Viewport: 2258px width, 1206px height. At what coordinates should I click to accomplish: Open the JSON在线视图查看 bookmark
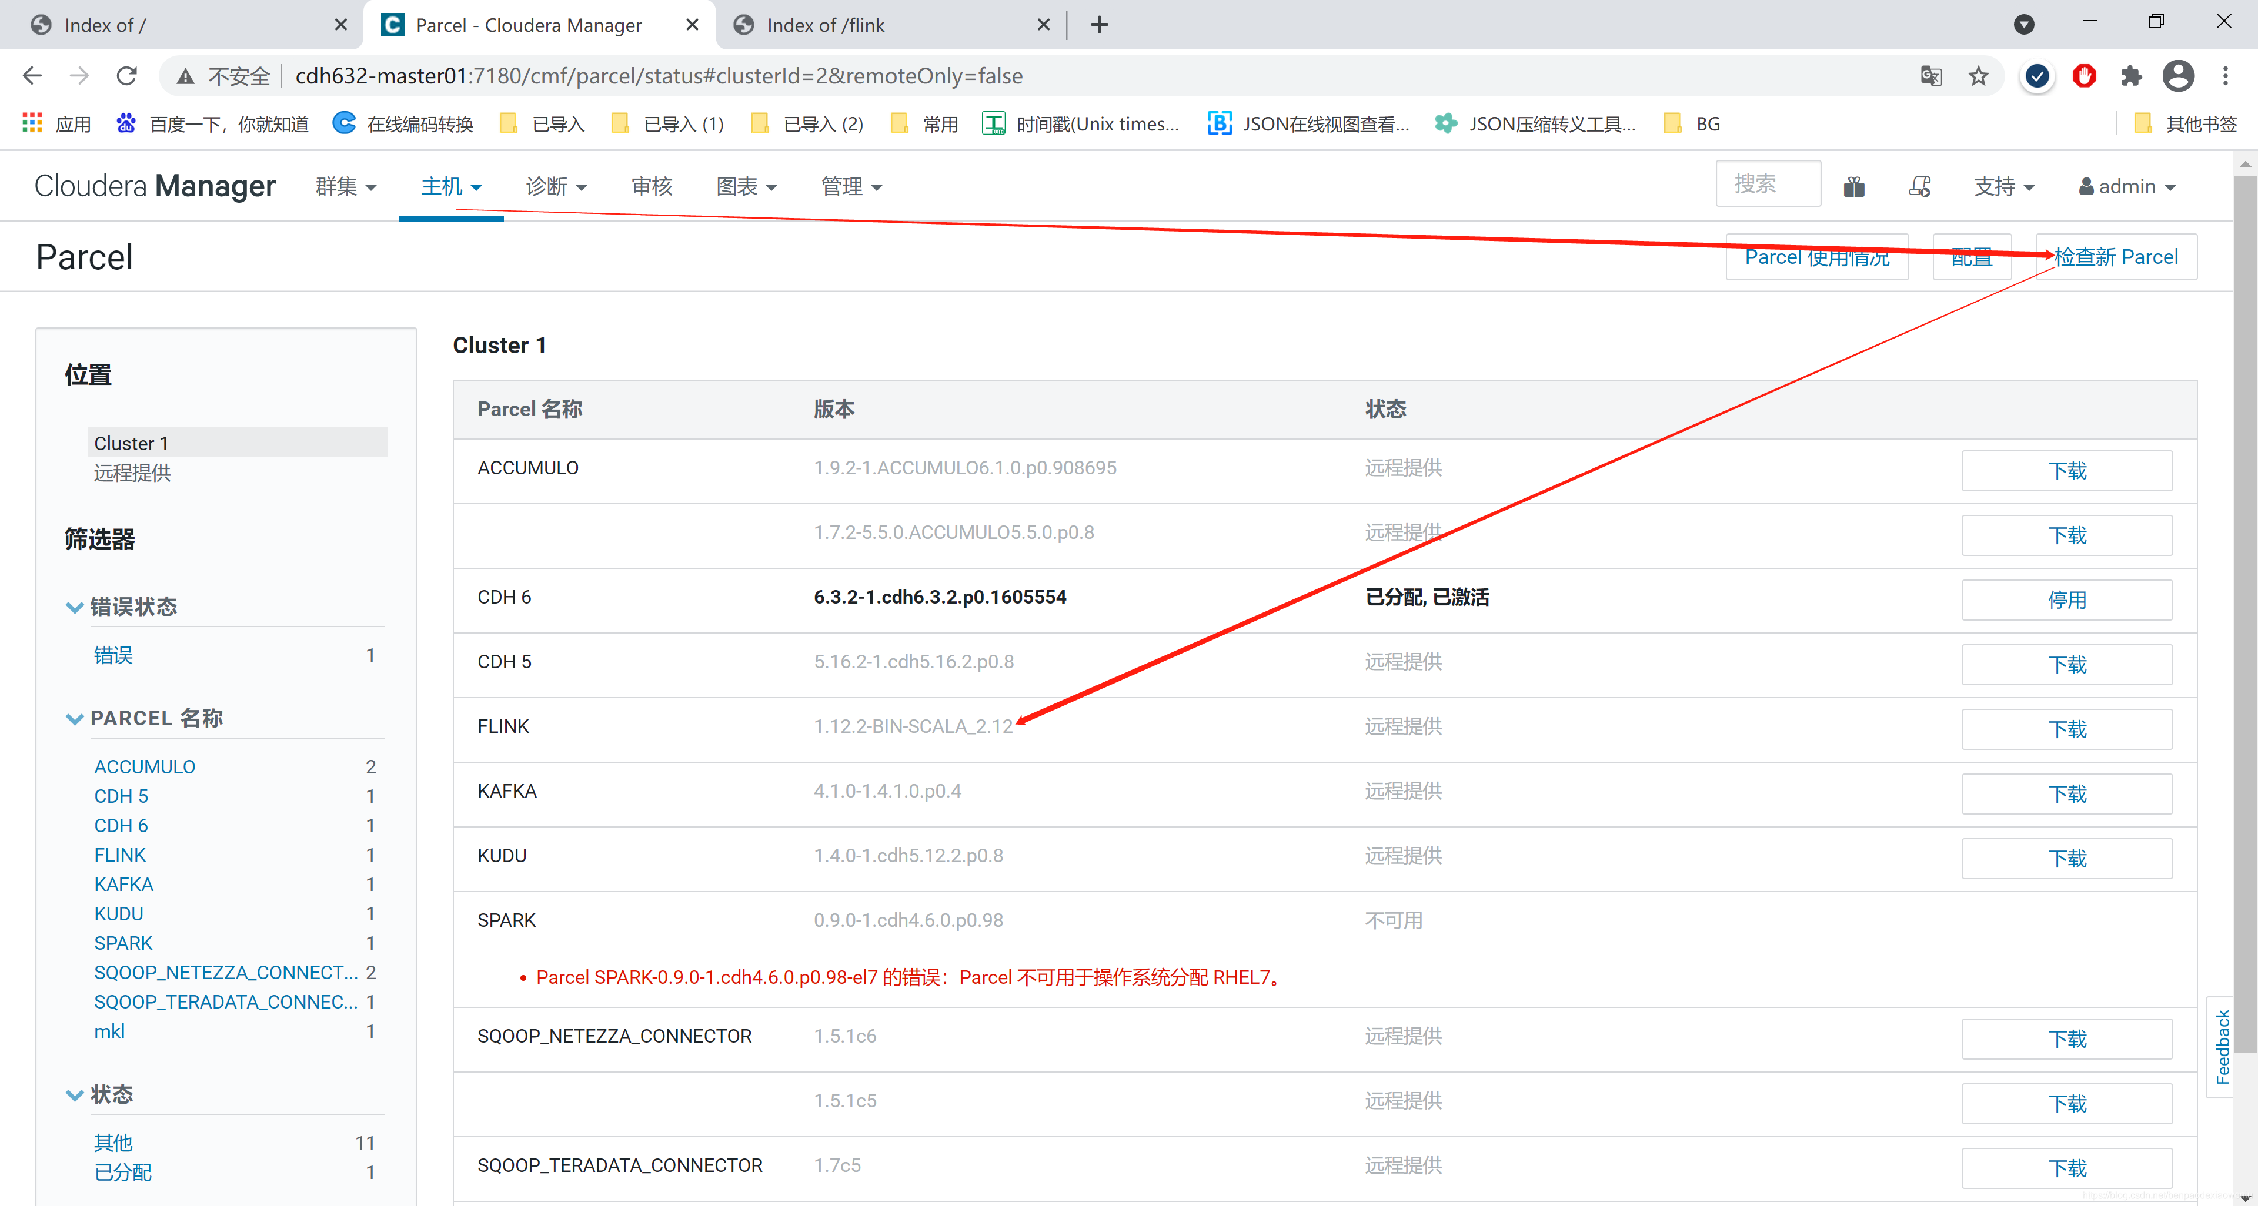tap(1308, 123)
